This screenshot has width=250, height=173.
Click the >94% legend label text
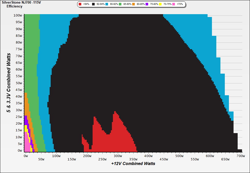tap(86, 4)
